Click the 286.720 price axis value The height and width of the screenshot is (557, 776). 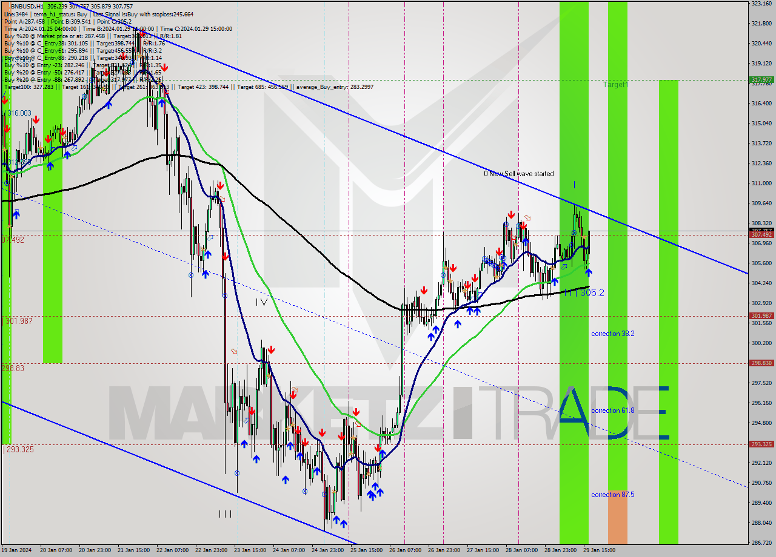761,542
